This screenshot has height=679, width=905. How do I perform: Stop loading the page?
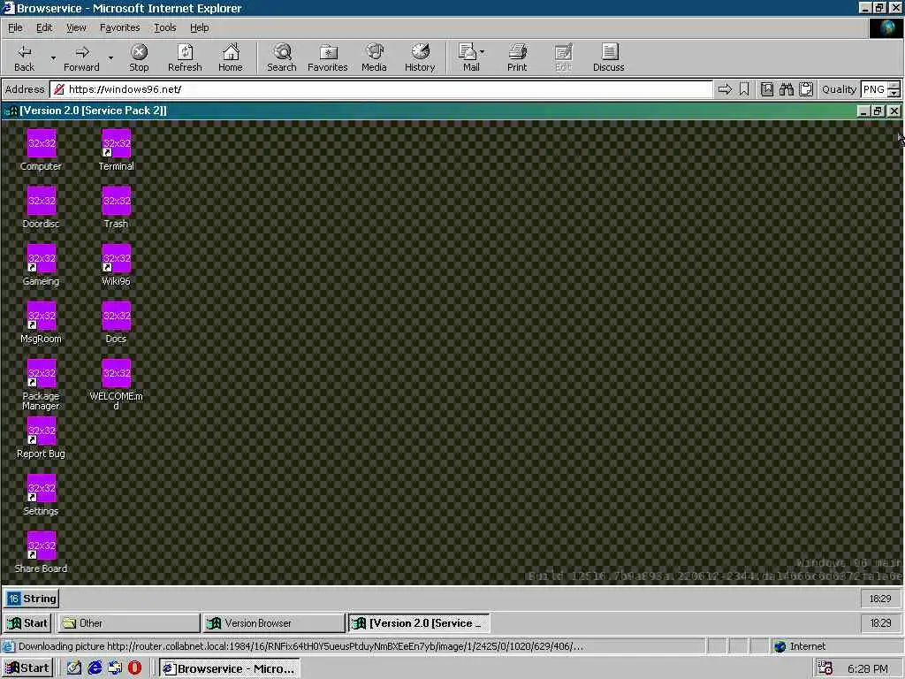139,57
